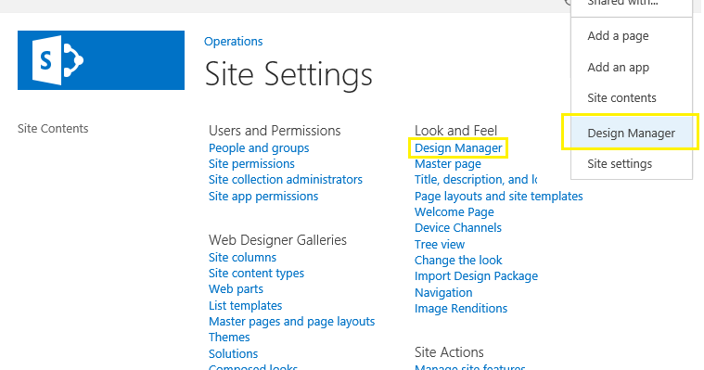Open People and groups settings
This screenshot has height=370, width=704.
(x=259, y=148)
